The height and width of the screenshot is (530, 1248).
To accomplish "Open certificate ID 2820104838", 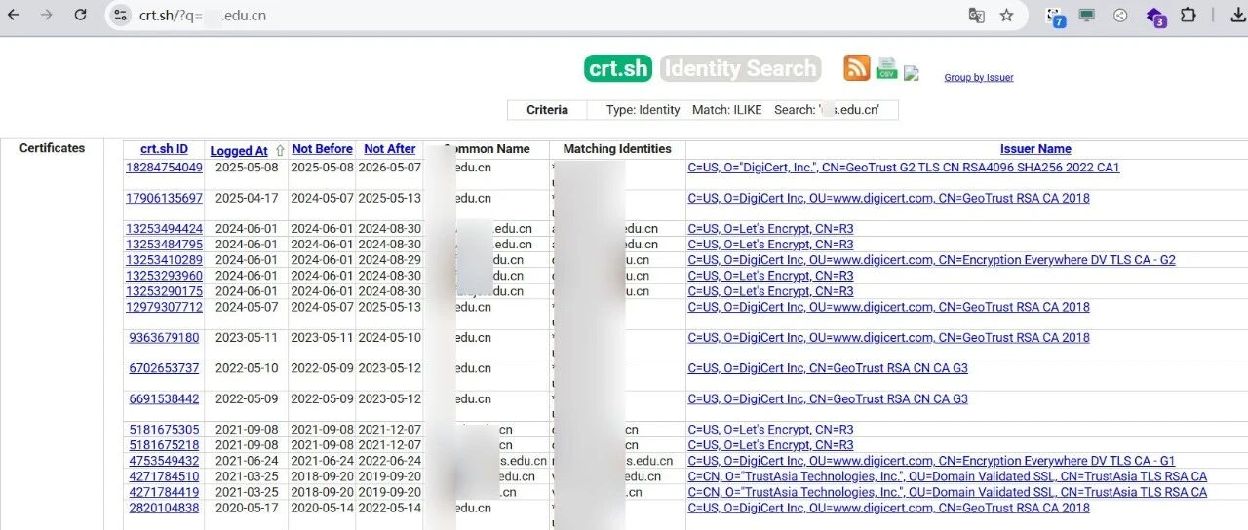I will pos(164,508).
